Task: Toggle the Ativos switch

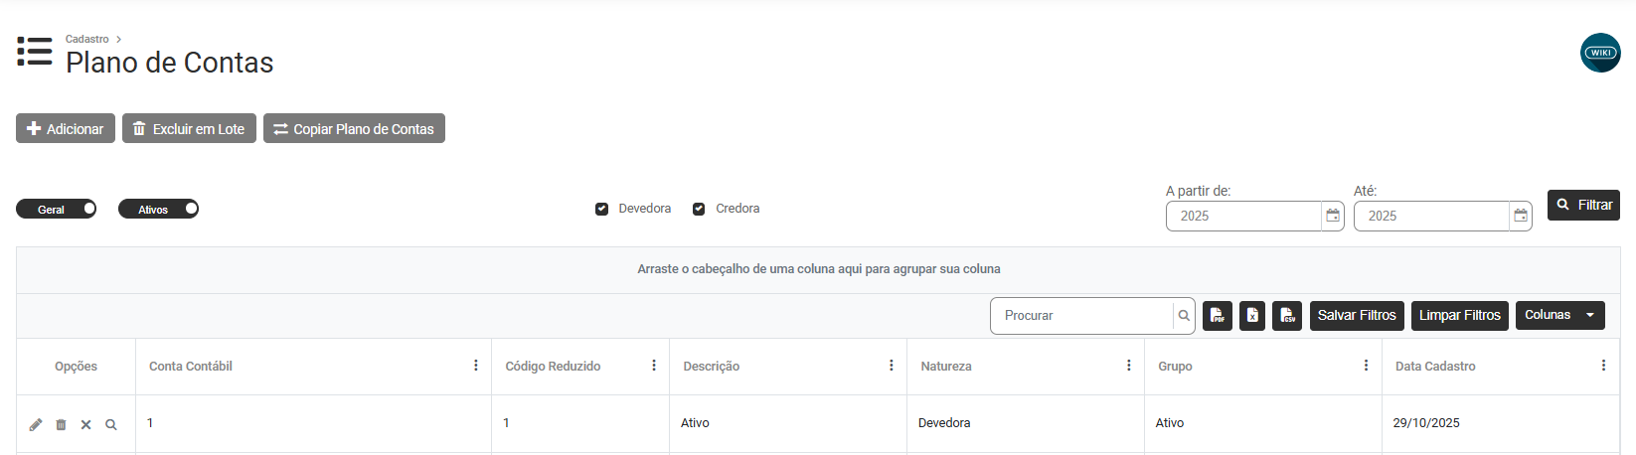Action: (x=158, y=209)
